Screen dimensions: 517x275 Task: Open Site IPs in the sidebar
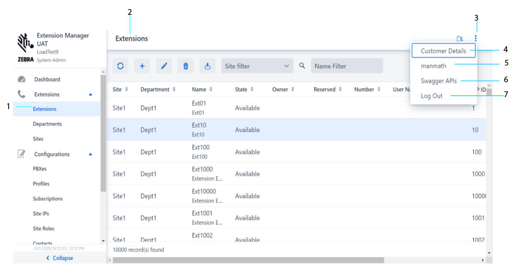41,213
